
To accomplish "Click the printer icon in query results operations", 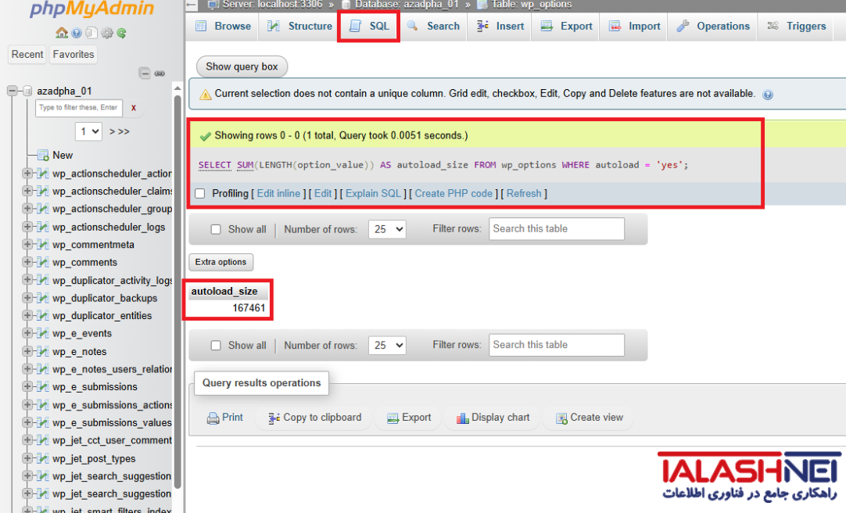I will pos(213,418).
